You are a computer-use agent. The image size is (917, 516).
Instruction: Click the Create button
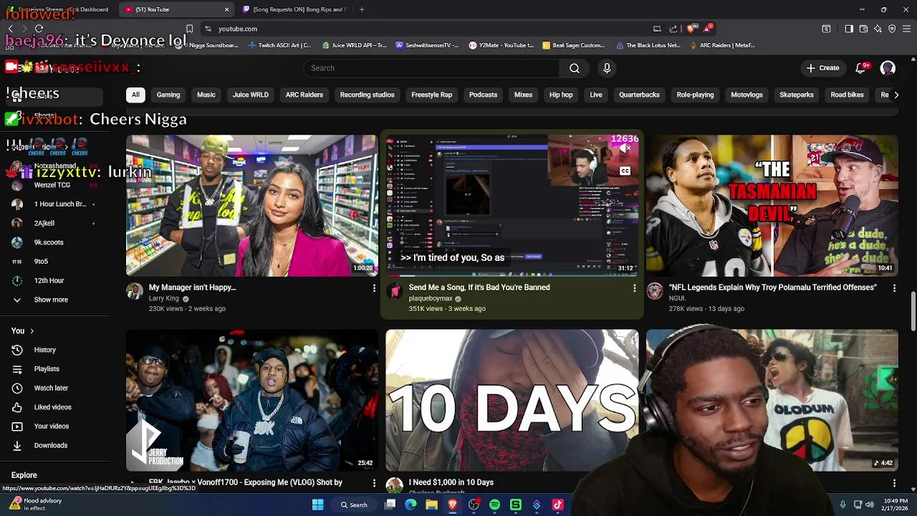pyautogui.click(x=822, y=68)
